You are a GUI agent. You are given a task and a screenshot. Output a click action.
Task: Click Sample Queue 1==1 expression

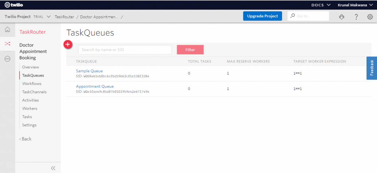[x=297, y=73]
